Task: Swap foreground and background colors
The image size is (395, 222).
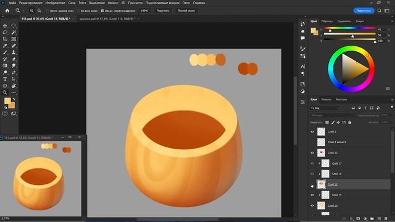Action: click(14, 99)
